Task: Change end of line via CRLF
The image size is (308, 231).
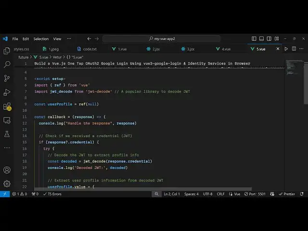Action: coord(220,194)
